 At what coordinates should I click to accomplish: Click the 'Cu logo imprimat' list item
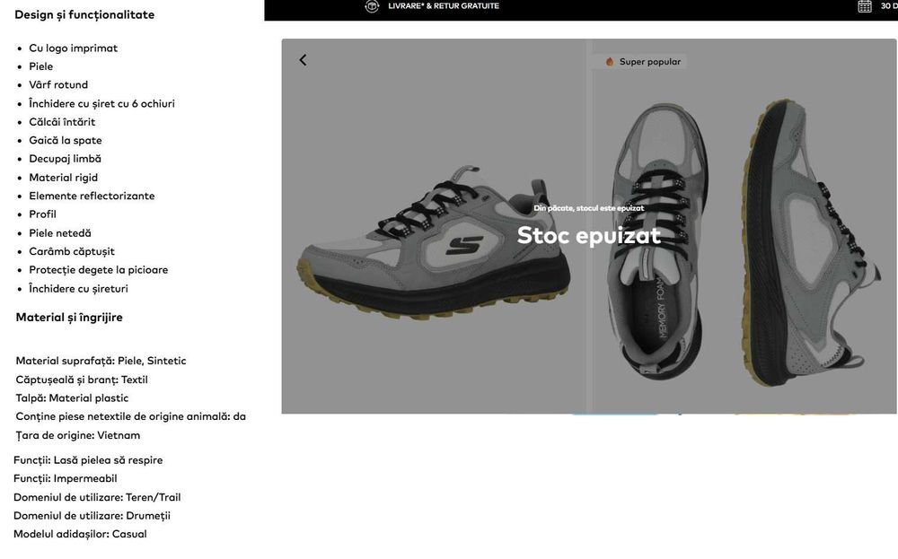click(74, 48)
